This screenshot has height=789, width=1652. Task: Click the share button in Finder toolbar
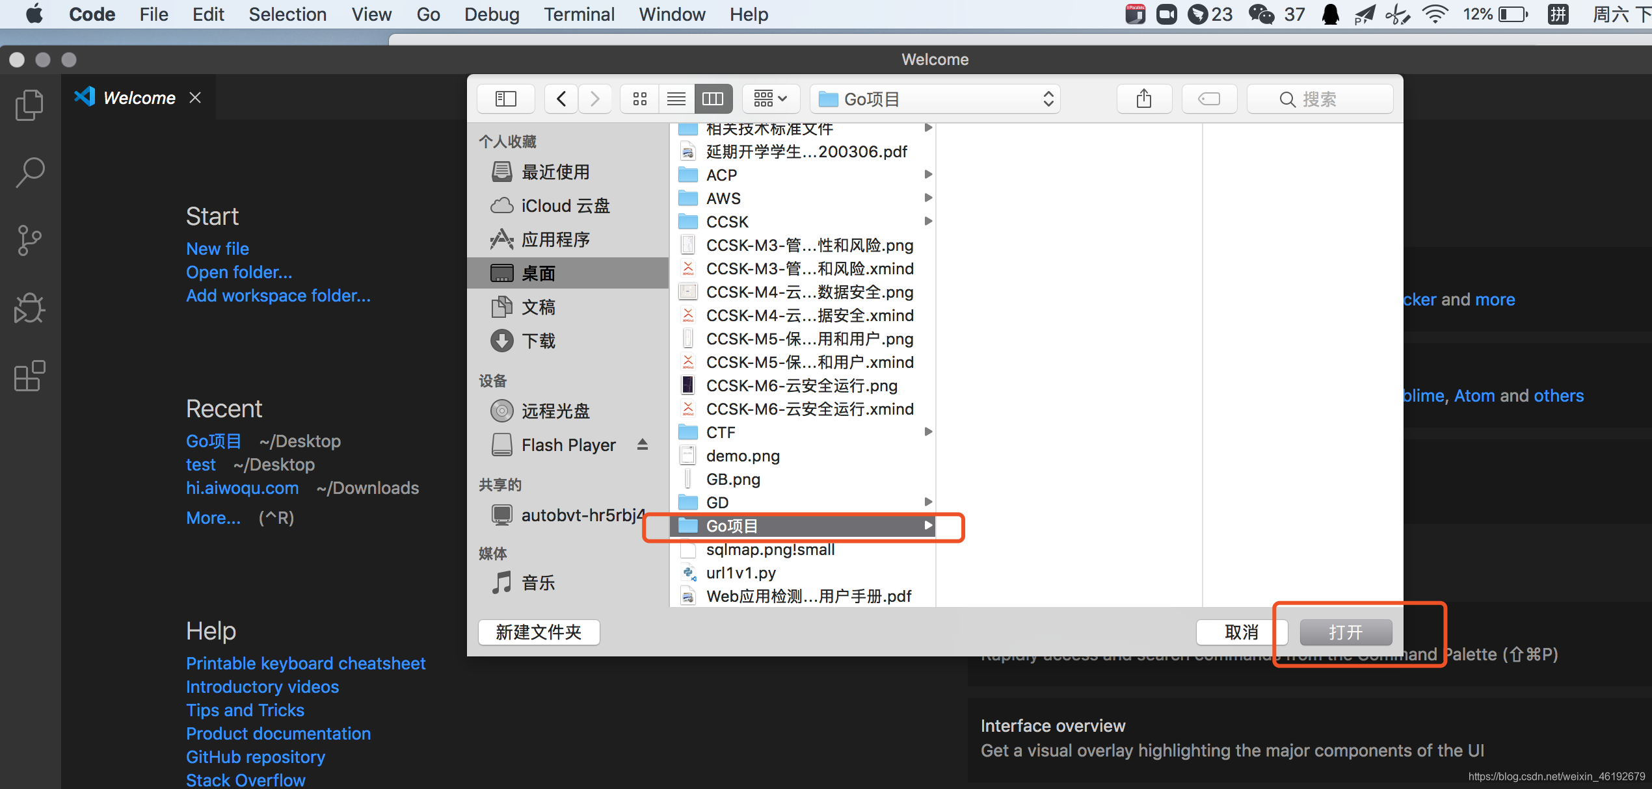pos(1143,99)
